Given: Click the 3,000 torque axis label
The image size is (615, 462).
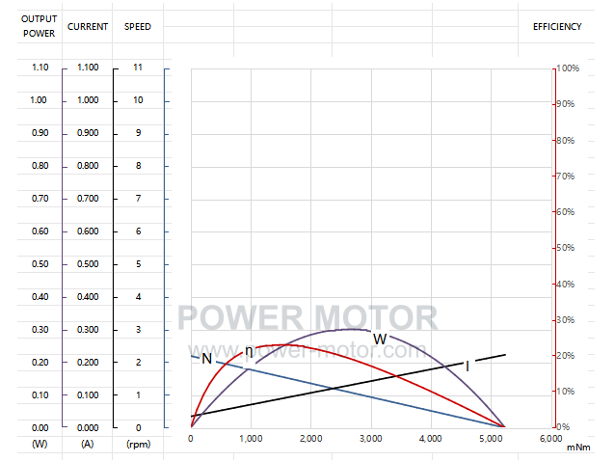Looking at the screenshot, I should pyautogui.click(x=371, y=439).
